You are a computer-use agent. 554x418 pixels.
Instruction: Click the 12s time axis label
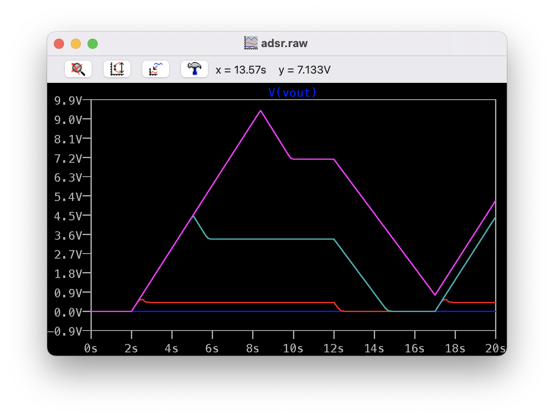click(333, 349)
